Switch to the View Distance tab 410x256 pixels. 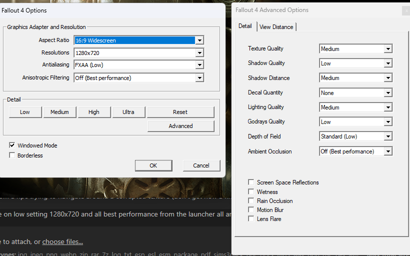[276, 27]
